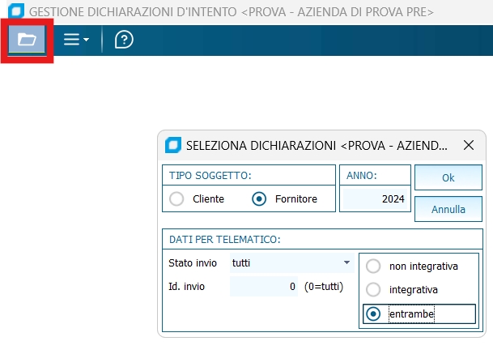The width and height of the screenshot is (493, 354).
Task: Select the Cliente radio button
Action: pos(176,198)
